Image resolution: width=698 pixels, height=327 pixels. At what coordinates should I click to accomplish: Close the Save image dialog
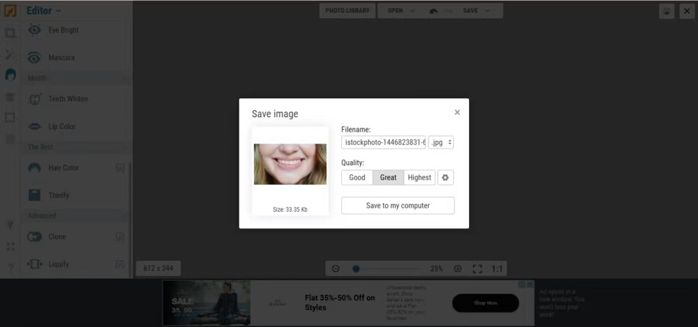[x=457, y=112]
